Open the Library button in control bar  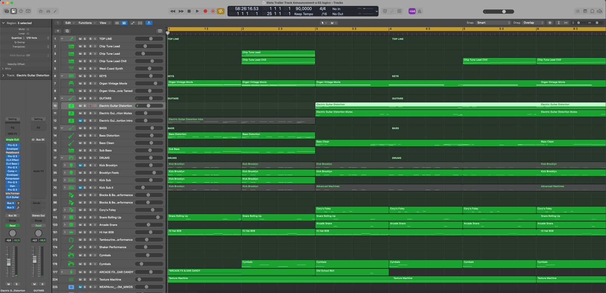point(6,11)
